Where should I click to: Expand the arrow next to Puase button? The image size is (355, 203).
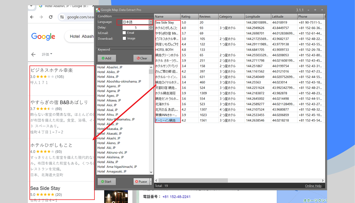tap(151, 181)
